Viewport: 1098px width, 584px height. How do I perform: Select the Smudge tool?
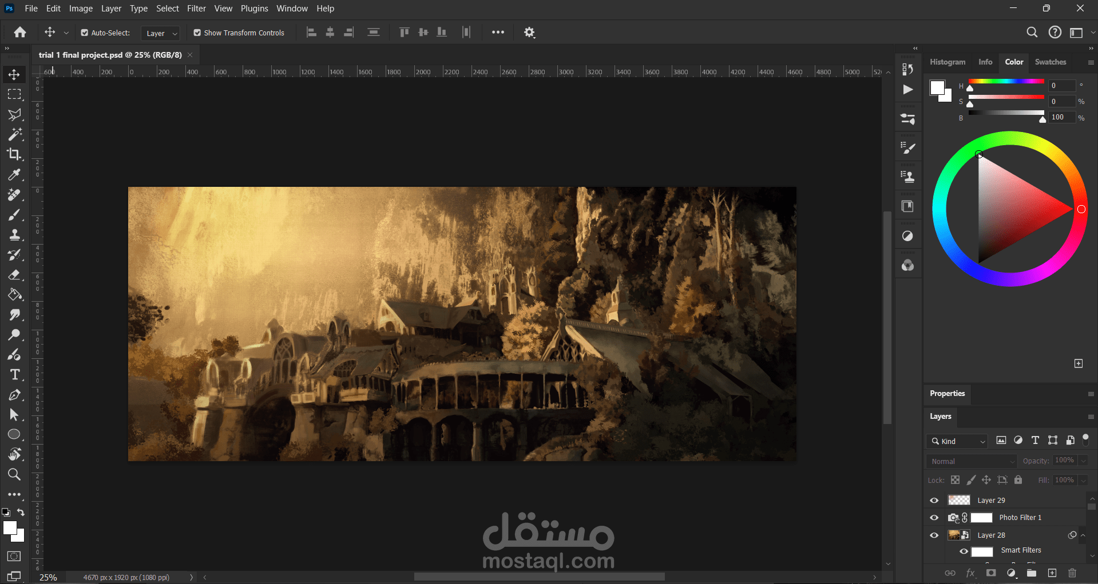pyautogui.click(x=14, y=315)
